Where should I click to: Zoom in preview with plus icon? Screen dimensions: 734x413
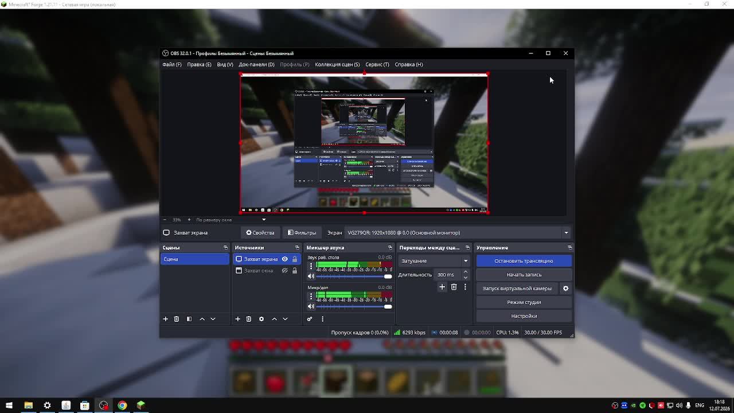pos(189,220)
